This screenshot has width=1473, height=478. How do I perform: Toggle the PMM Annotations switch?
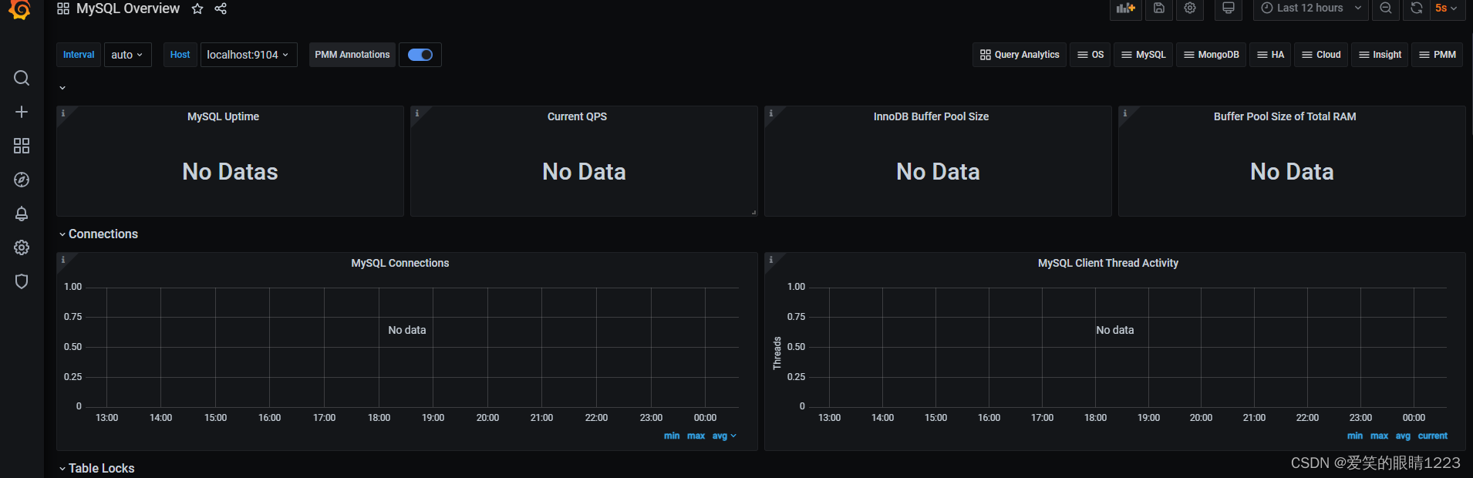click(420, 55)
